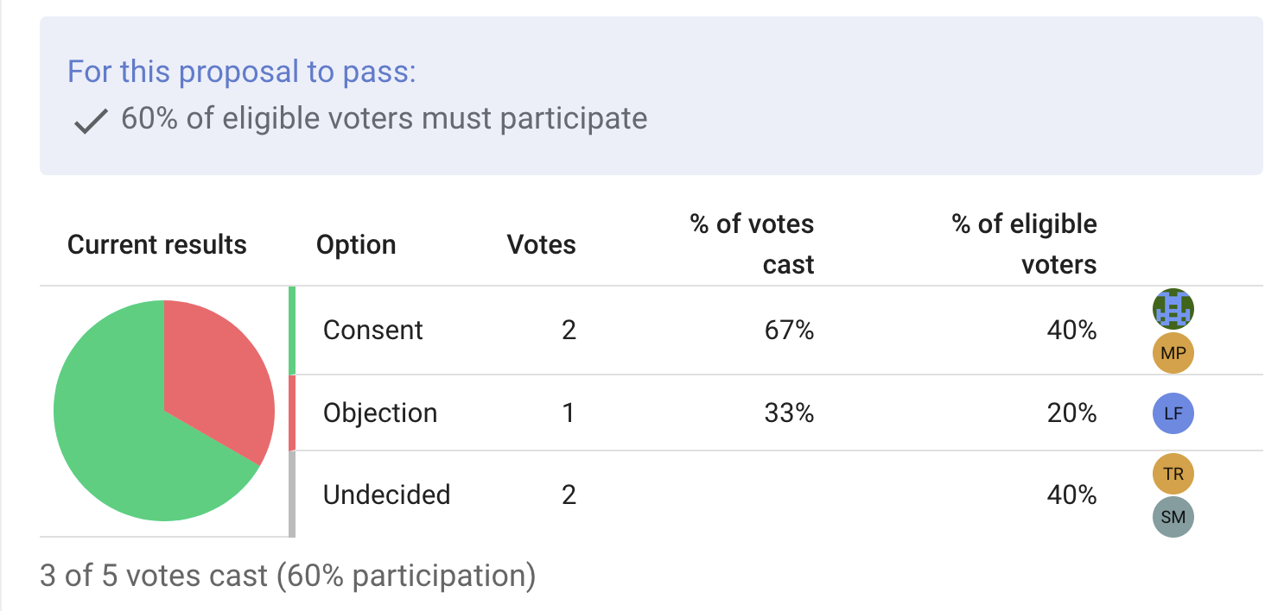
Task: Click 'For this proposal to pass' heading
Action: click(x=242, y=71)
